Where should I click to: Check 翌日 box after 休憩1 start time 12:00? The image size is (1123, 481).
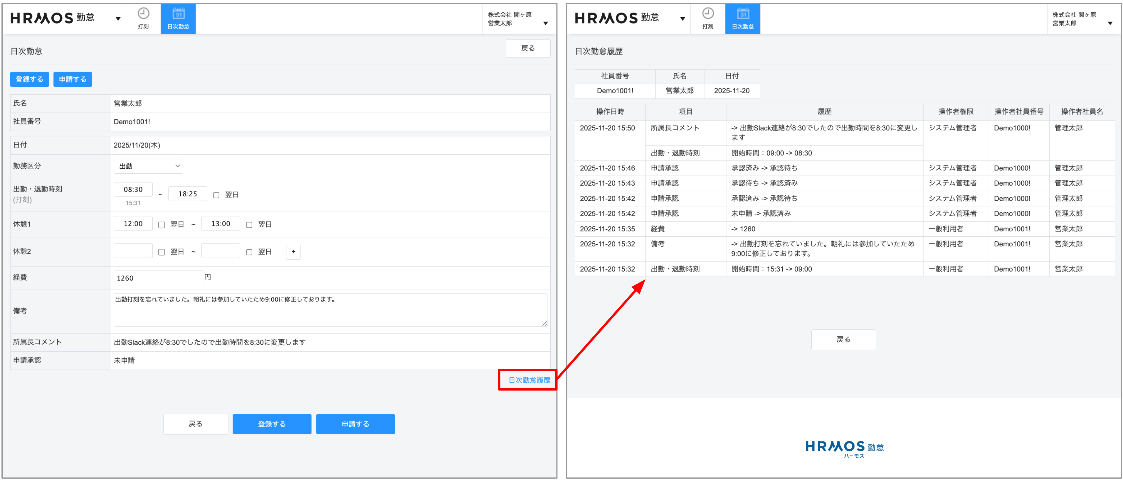click(x=162, y=225)
